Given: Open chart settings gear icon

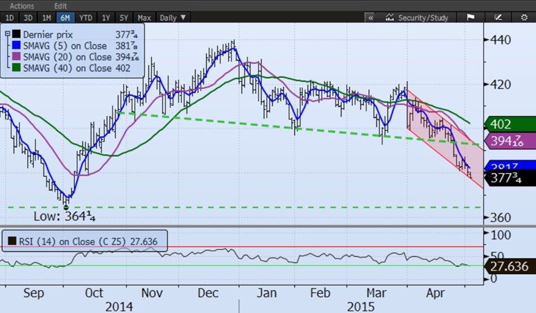Looking at the screenshot, I should 525,17.
